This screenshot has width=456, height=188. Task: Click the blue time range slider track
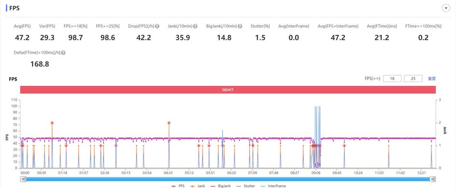[228, 179]
